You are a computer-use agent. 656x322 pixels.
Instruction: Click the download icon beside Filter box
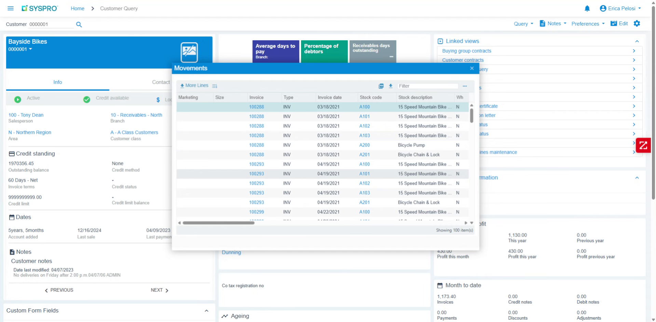pyautogui.click(x=391, y=86)
